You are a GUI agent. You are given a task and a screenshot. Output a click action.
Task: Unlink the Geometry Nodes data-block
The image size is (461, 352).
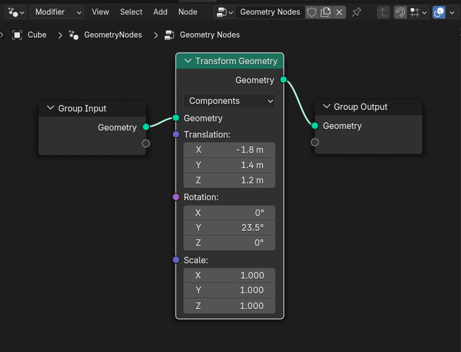coord(339,13)
